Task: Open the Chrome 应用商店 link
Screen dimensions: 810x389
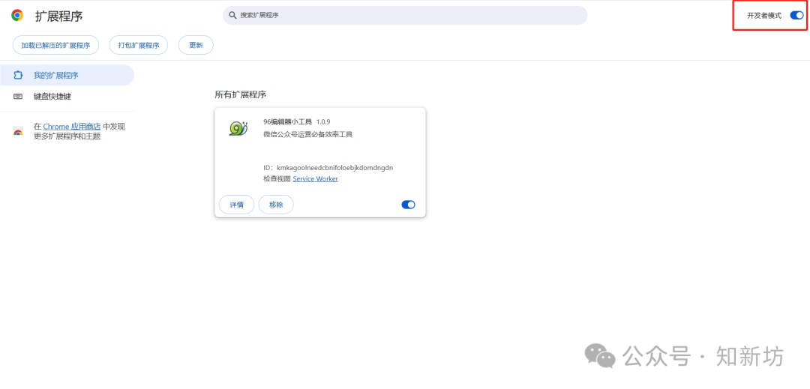Action: (72, 127)
